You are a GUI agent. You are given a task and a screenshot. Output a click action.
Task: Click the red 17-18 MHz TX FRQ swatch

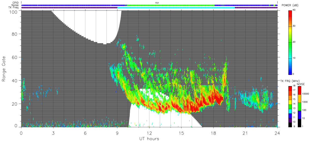(x=290, y=88)
